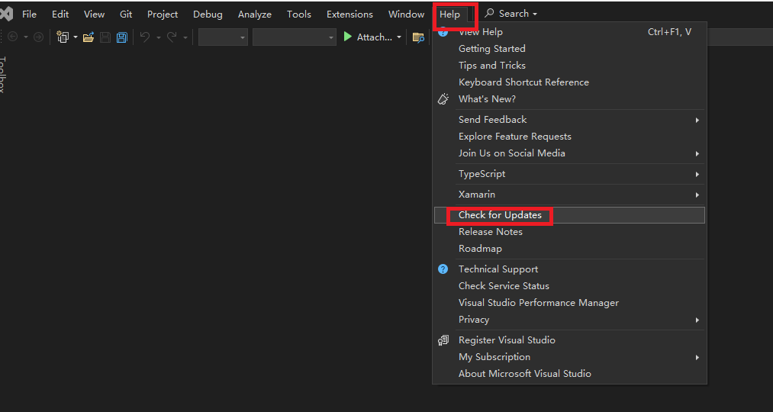Viewport: 773px width, 412px height.
Task: Expand the Xamarin submenu arrow
Action: (x=697, y=195)
